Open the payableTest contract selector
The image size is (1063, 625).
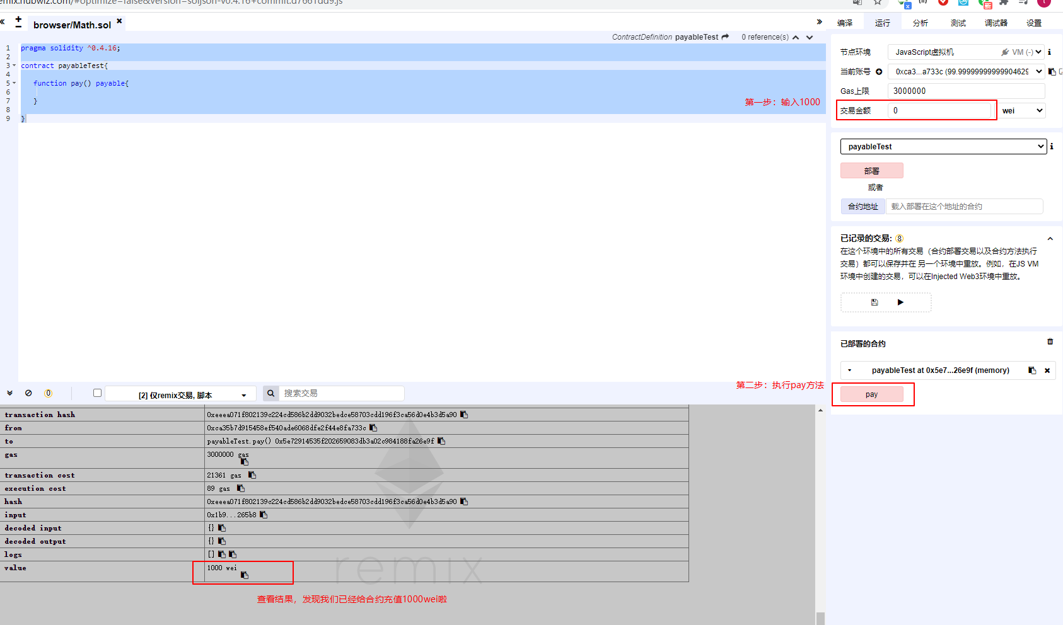coord(943,147)
